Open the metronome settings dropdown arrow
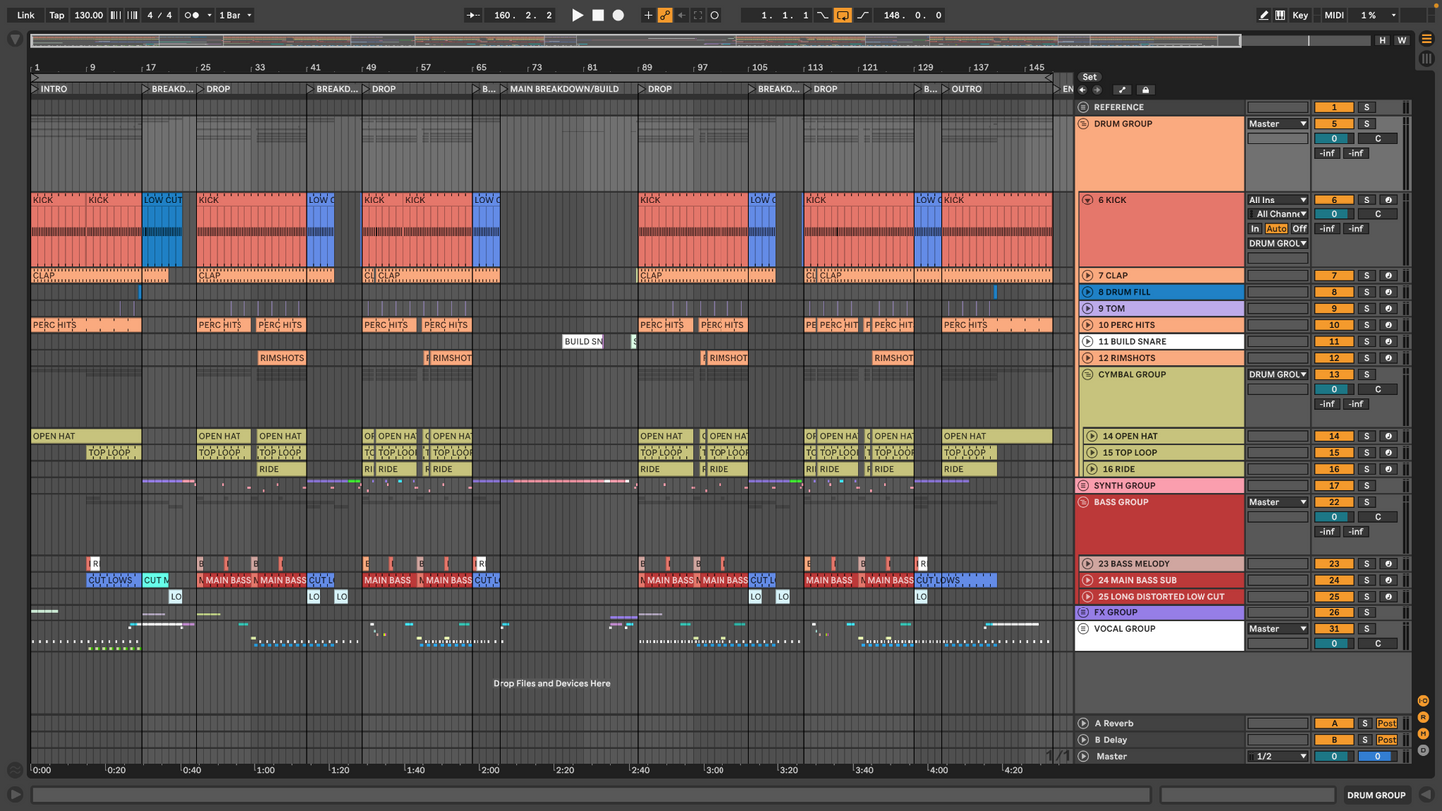The height and width of the screenshot is (811, 1442). 209,15
